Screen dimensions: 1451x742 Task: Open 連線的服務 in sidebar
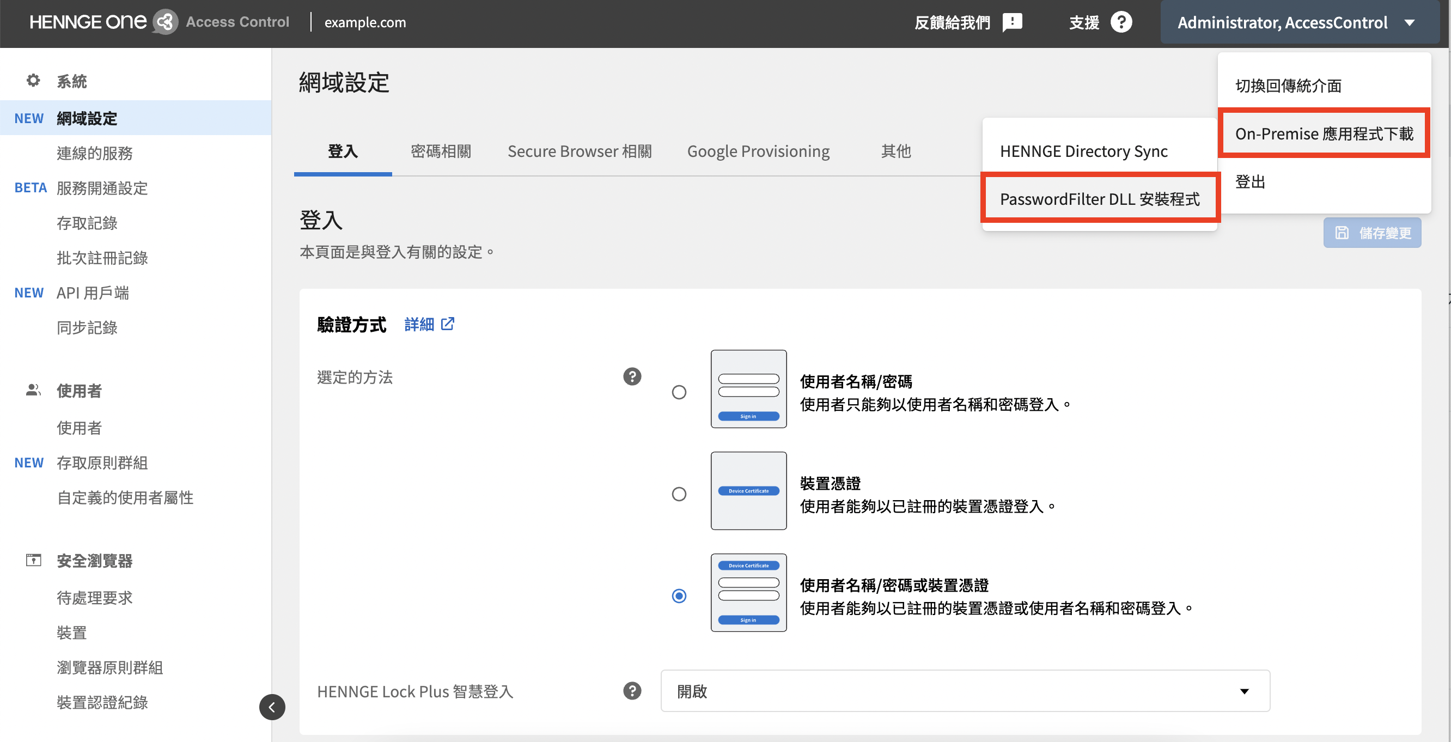95,153
